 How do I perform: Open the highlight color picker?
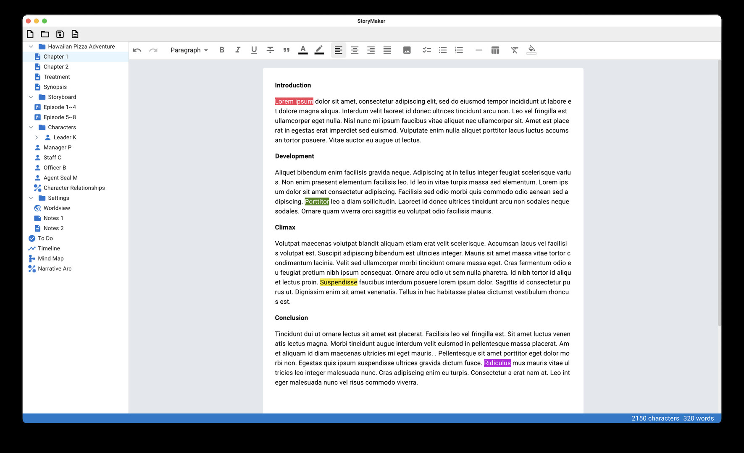point(319,50)
